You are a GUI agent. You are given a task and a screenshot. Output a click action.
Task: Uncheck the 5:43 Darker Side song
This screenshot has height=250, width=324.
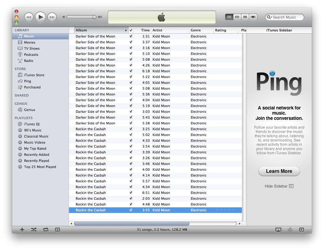click(131, 117)
